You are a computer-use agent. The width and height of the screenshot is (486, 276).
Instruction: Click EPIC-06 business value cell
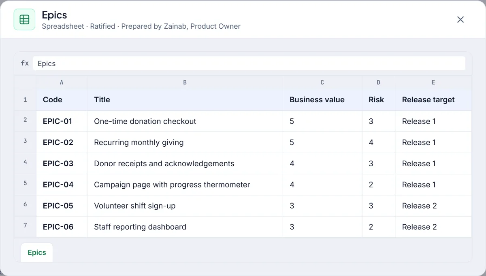[322, 227]
